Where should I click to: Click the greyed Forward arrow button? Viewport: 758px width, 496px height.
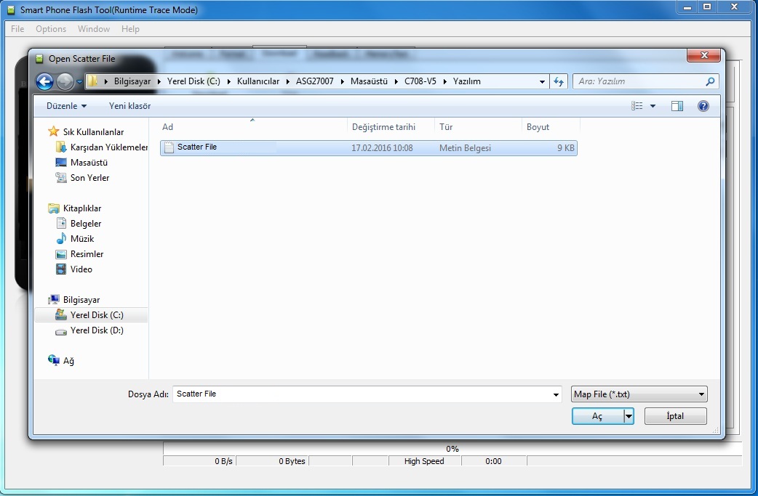coord(65,81)
